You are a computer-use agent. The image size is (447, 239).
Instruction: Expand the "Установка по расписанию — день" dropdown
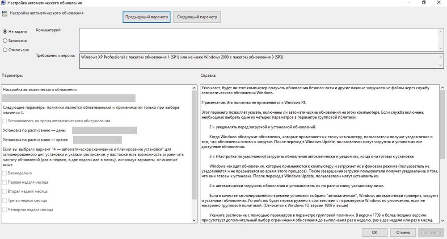[105, 130]
